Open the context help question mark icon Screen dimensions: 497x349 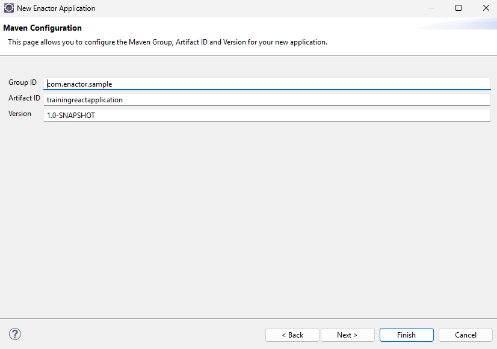click(14, 333)
